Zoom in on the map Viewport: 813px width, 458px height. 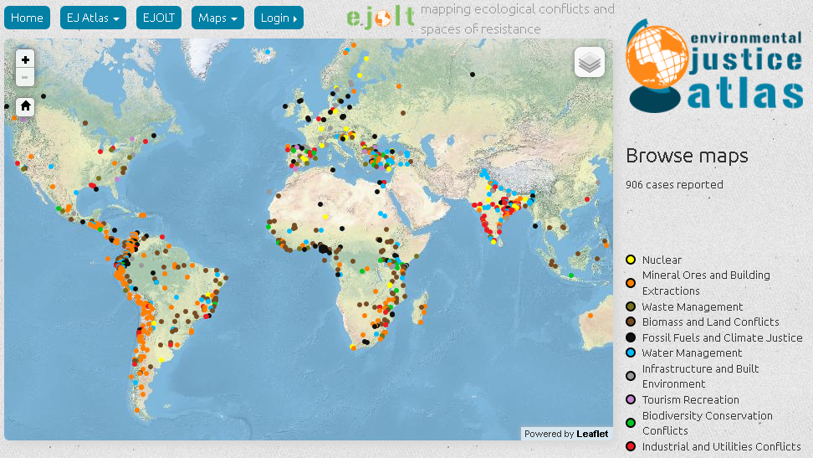click(25, 59)
